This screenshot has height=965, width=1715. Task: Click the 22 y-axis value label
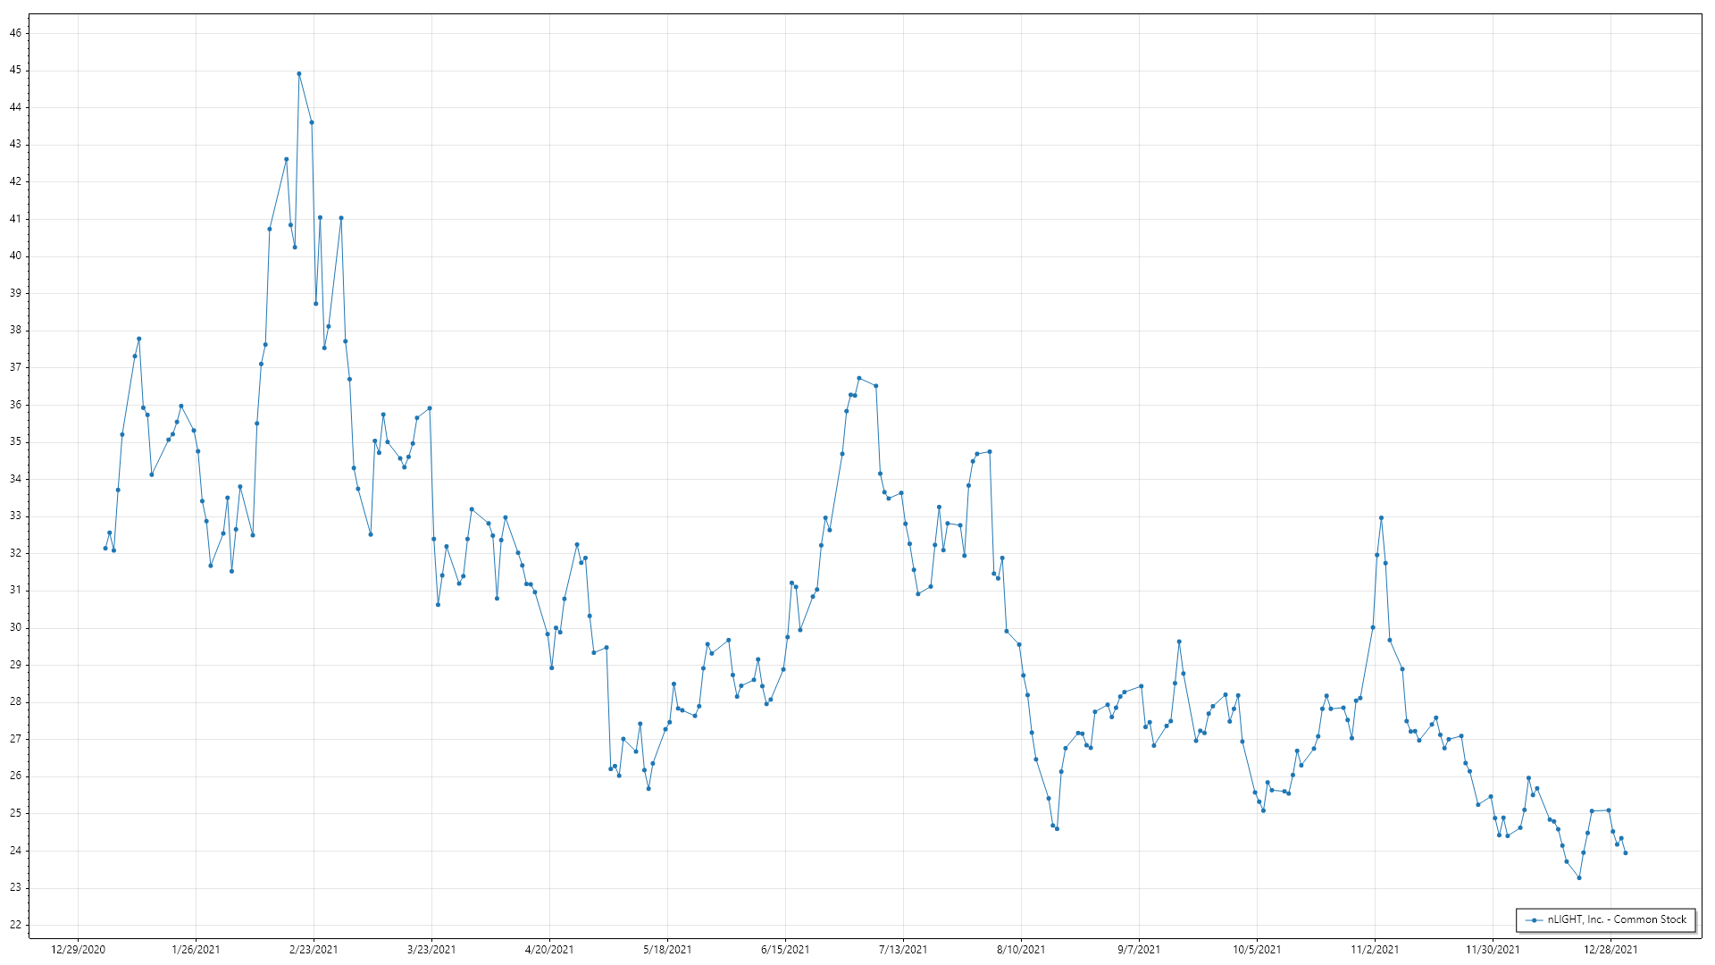click(x=16, y=925)
